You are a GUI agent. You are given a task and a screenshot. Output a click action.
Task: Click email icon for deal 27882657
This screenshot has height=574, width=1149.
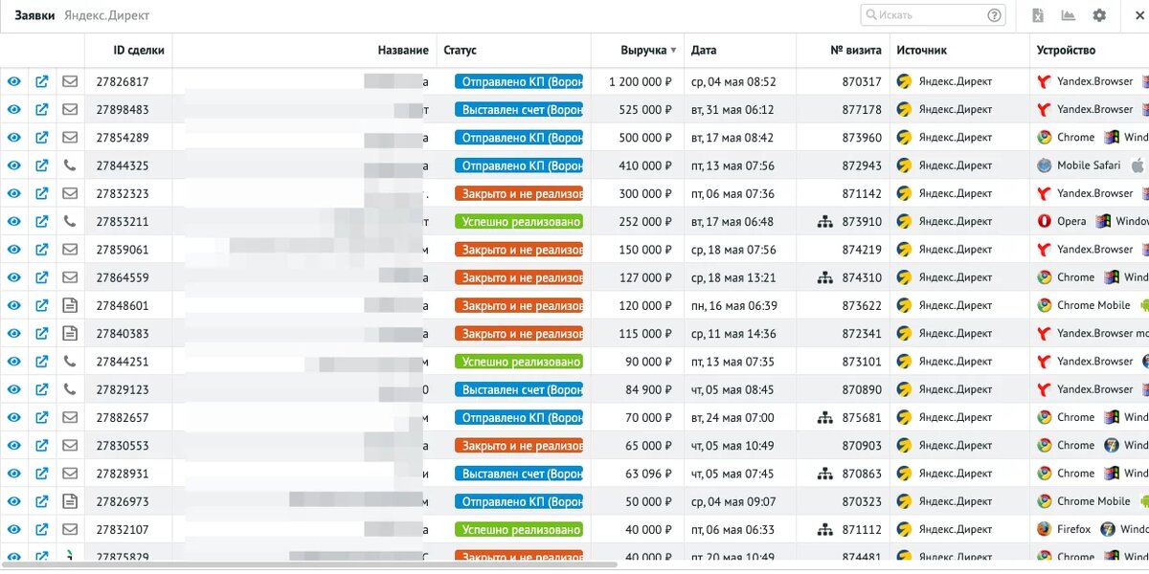pyautogui.click(x=70, y=417)
